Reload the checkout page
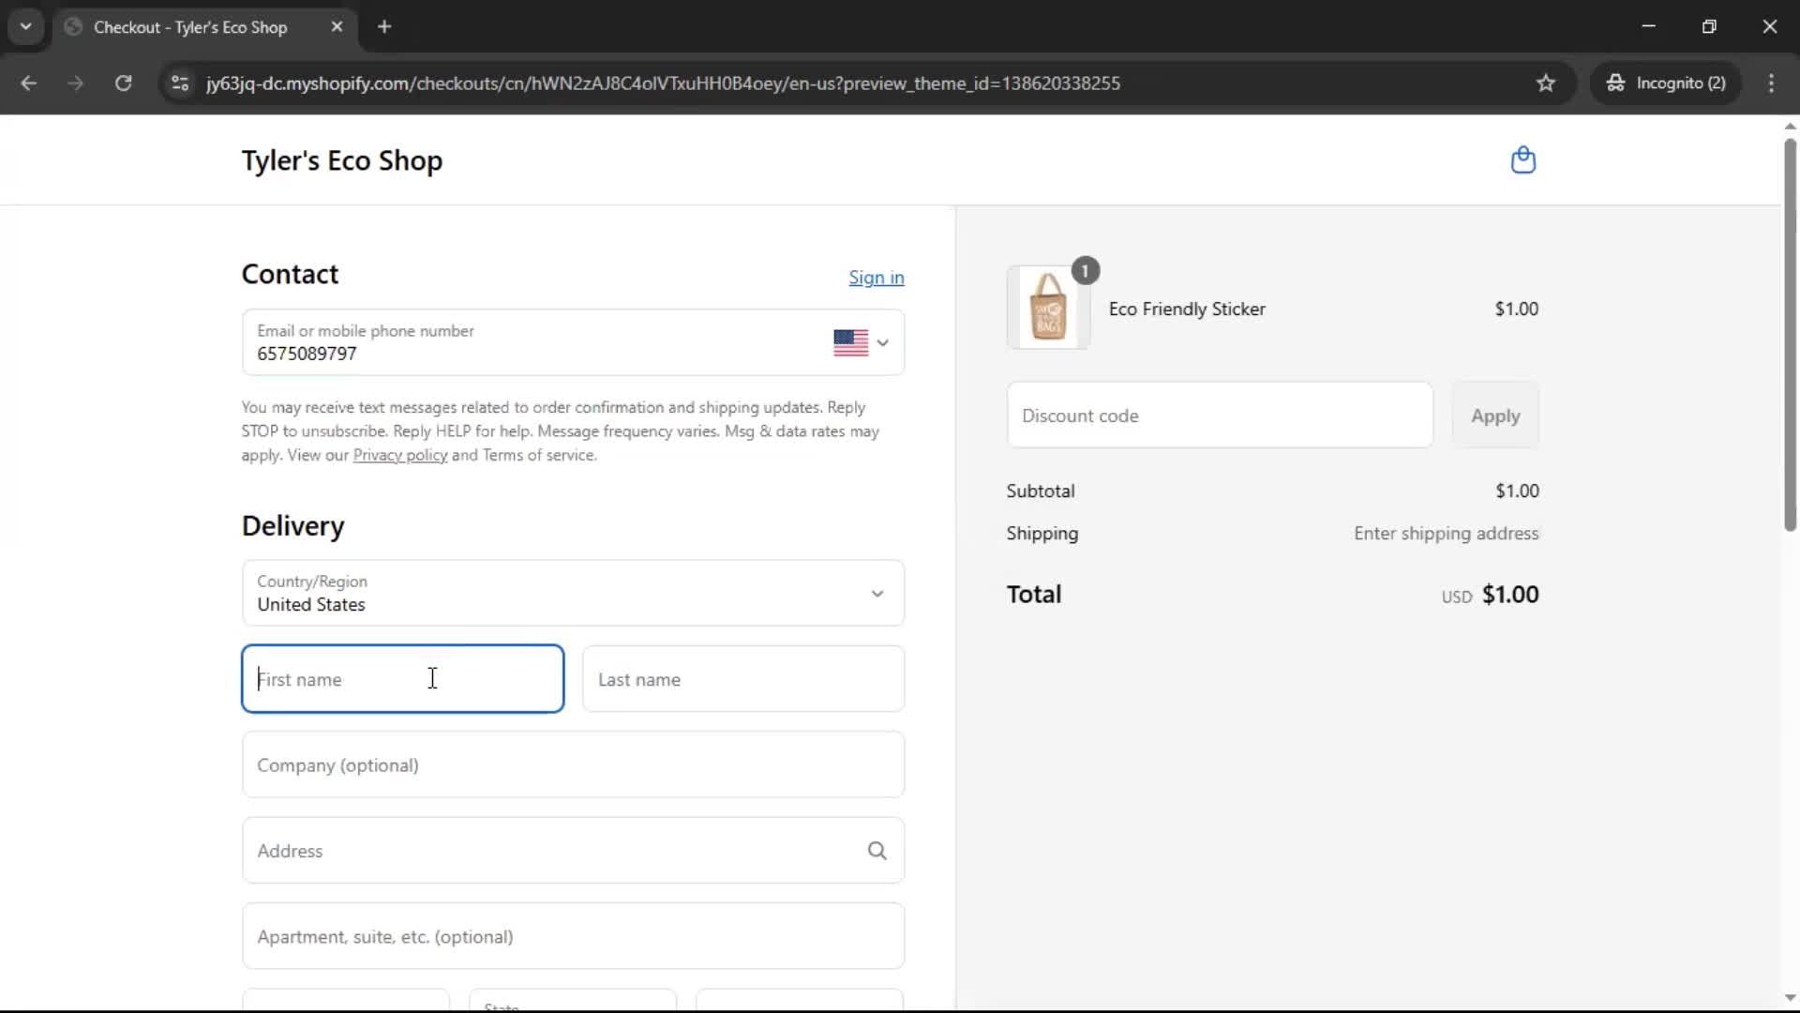The height and width of the screenshot is (1013, 1800). [x=123, y=83]
